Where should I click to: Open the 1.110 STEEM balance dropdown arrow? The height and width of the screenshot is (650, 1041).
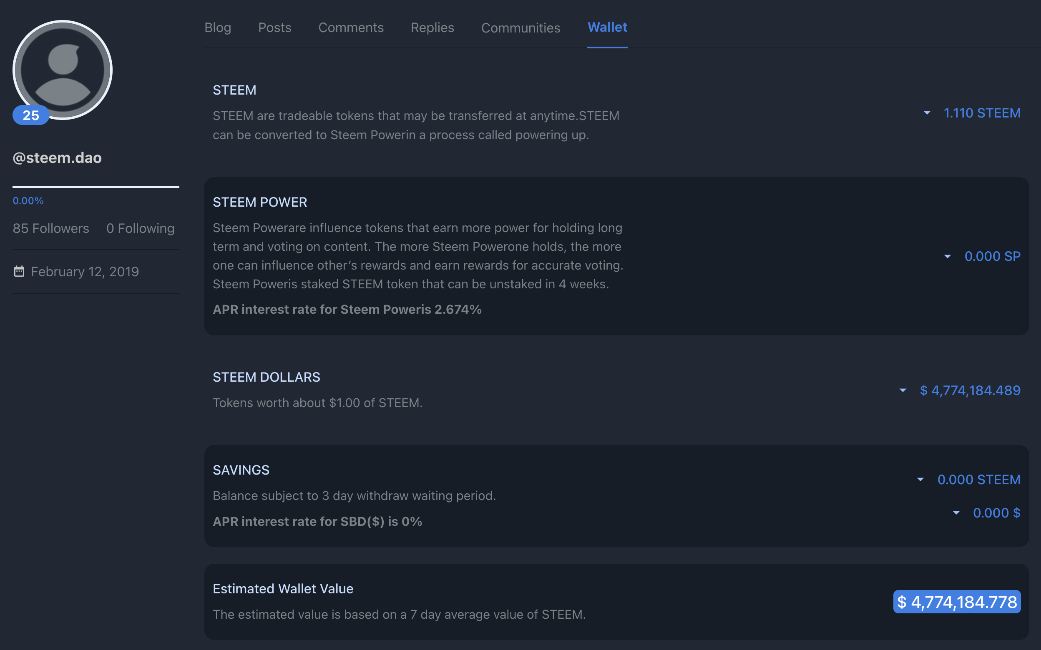pyautogui.click(x=927, y=113)
